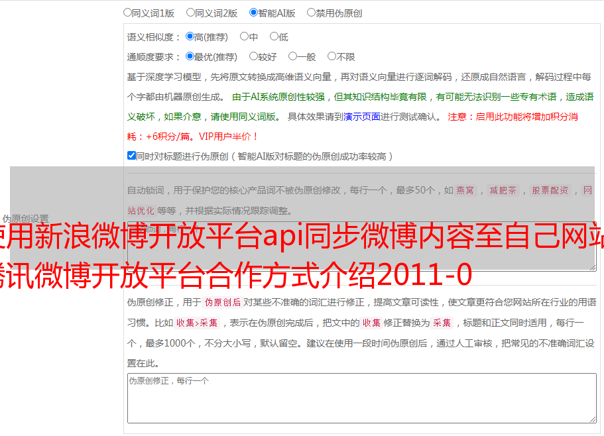Set 语义相似度 to 低

[x=274, y=36]
